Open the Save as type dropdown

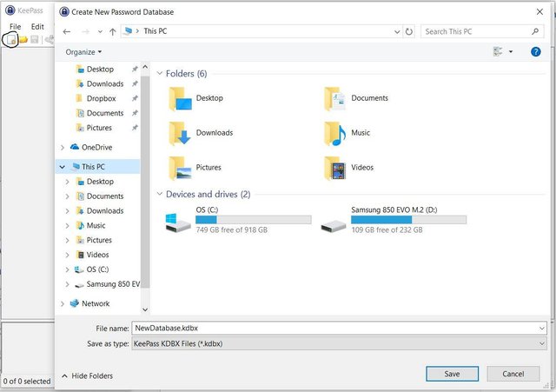[x=542, y=343]
